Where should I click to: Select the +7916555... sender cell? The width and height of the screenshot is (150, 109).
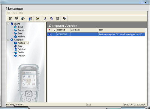[x=63, y=34]
